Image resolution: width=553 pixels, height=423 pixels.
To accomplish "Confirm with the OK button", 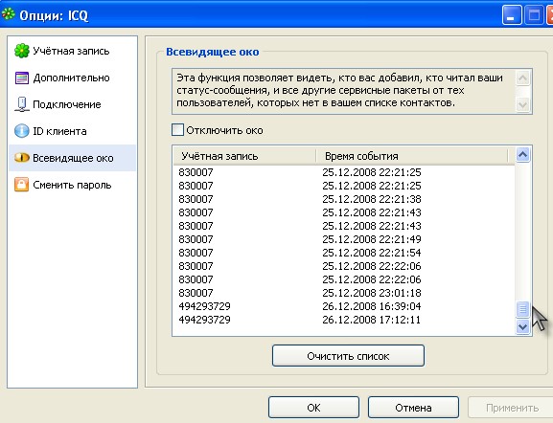I will [x=313, y=408].
